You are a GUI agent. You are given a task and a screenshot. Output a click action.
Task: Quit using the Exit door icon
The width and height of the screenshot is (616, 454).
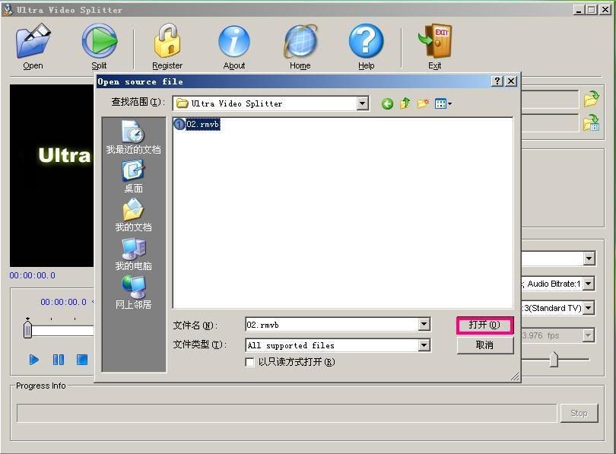click(x=435, y=41)
